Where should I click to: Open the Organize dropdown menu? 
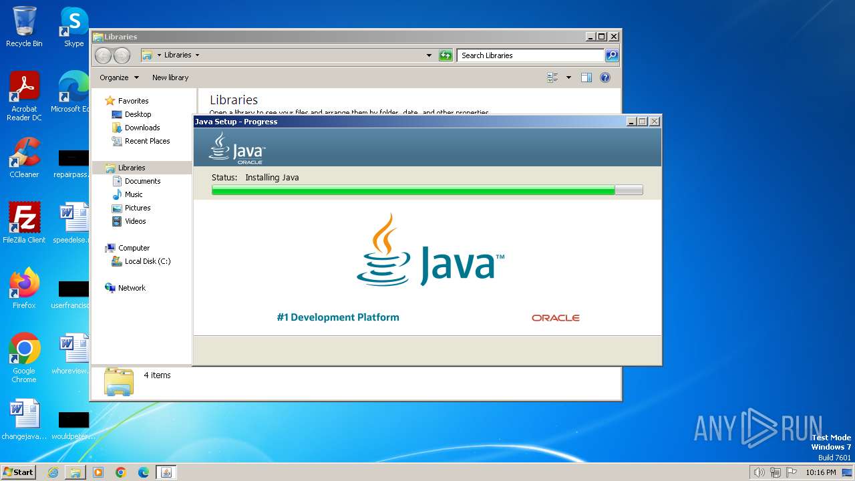point(119,77)
